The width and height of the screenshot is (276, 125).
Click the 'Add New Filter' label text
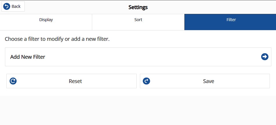pyautogui.click(x=28, y=57)
